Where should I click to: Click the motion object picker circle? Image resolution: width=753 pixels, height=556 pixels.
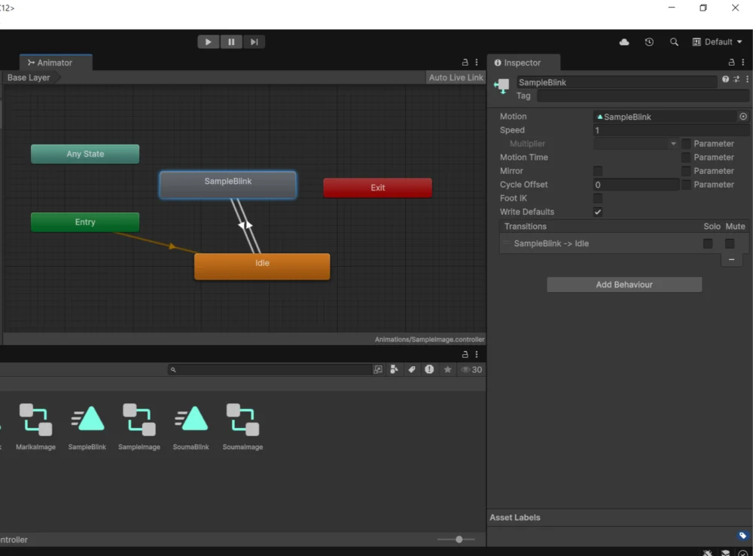[743, 117]
